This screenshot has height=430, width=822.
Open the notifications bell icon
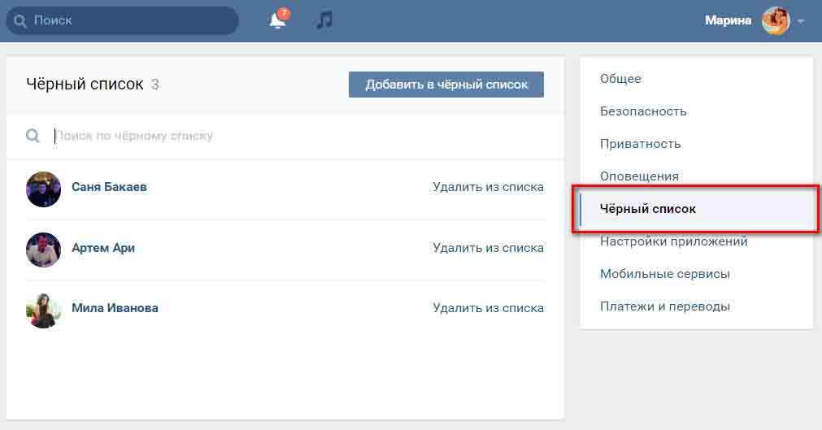coord(278,20)
